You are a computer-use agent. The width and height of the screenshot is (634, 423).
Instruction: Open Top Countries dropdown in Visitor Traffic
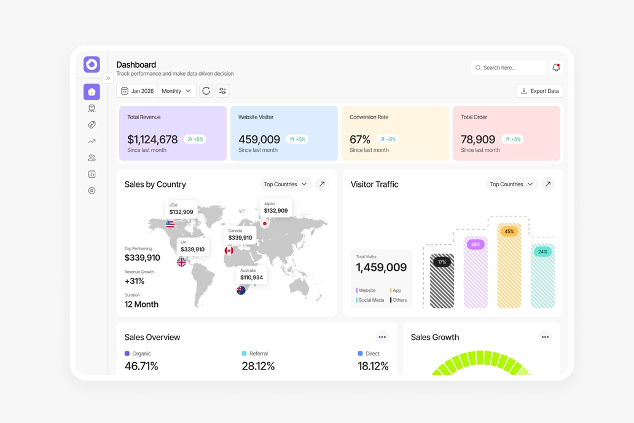[512, 184]
